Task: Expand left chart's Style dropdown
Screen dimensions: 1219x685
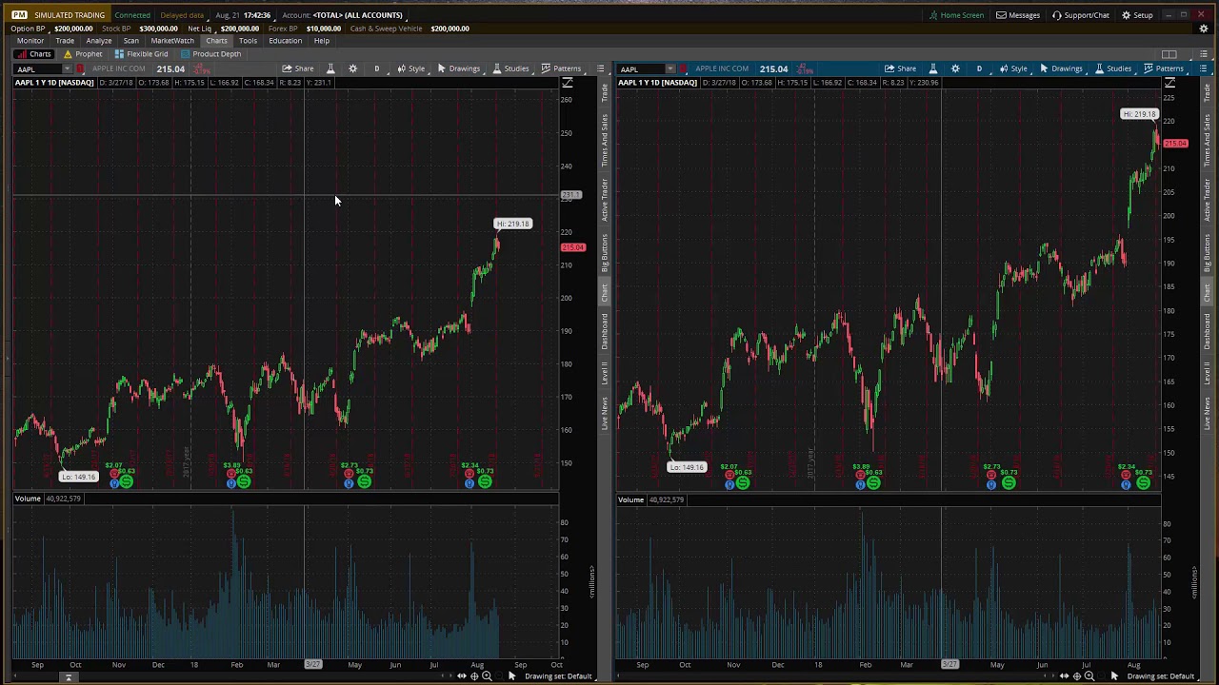Action: coord(410,68)
